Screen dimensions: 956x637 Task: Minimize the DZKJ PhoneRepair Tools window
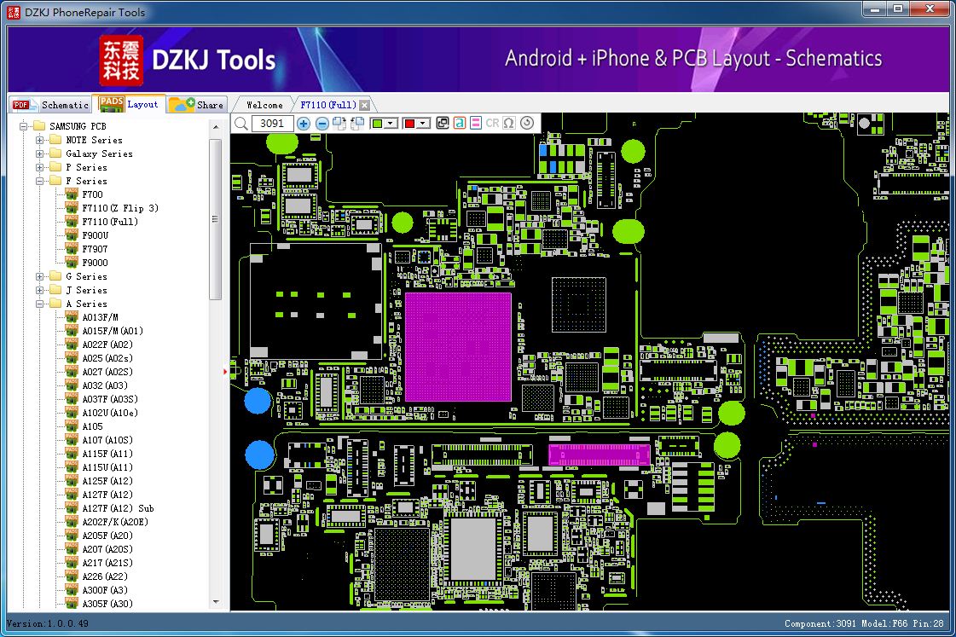click(x=876, y=9)
